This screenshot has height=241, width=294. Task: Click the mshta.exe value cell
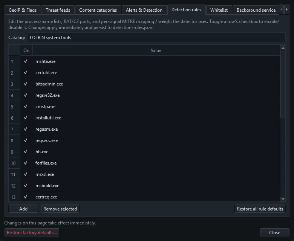[156, 61]
